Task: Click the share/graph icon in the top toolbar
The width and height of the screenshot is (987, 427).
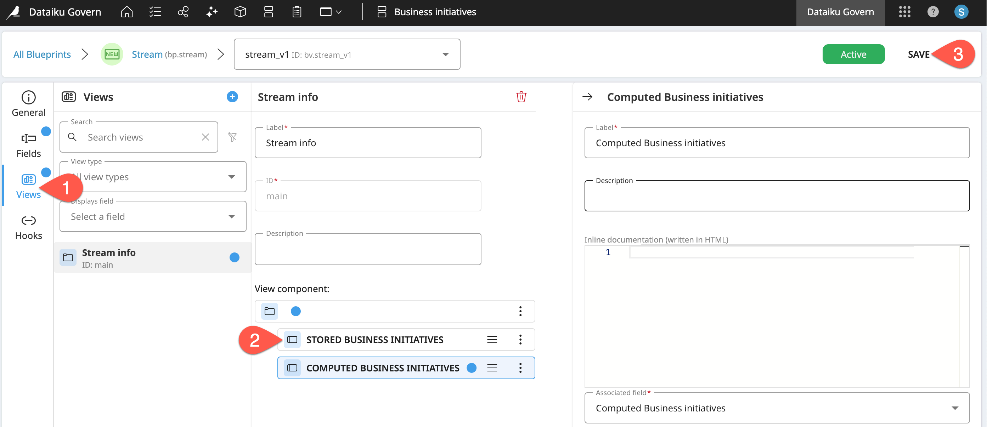Action: click(183, 12)
